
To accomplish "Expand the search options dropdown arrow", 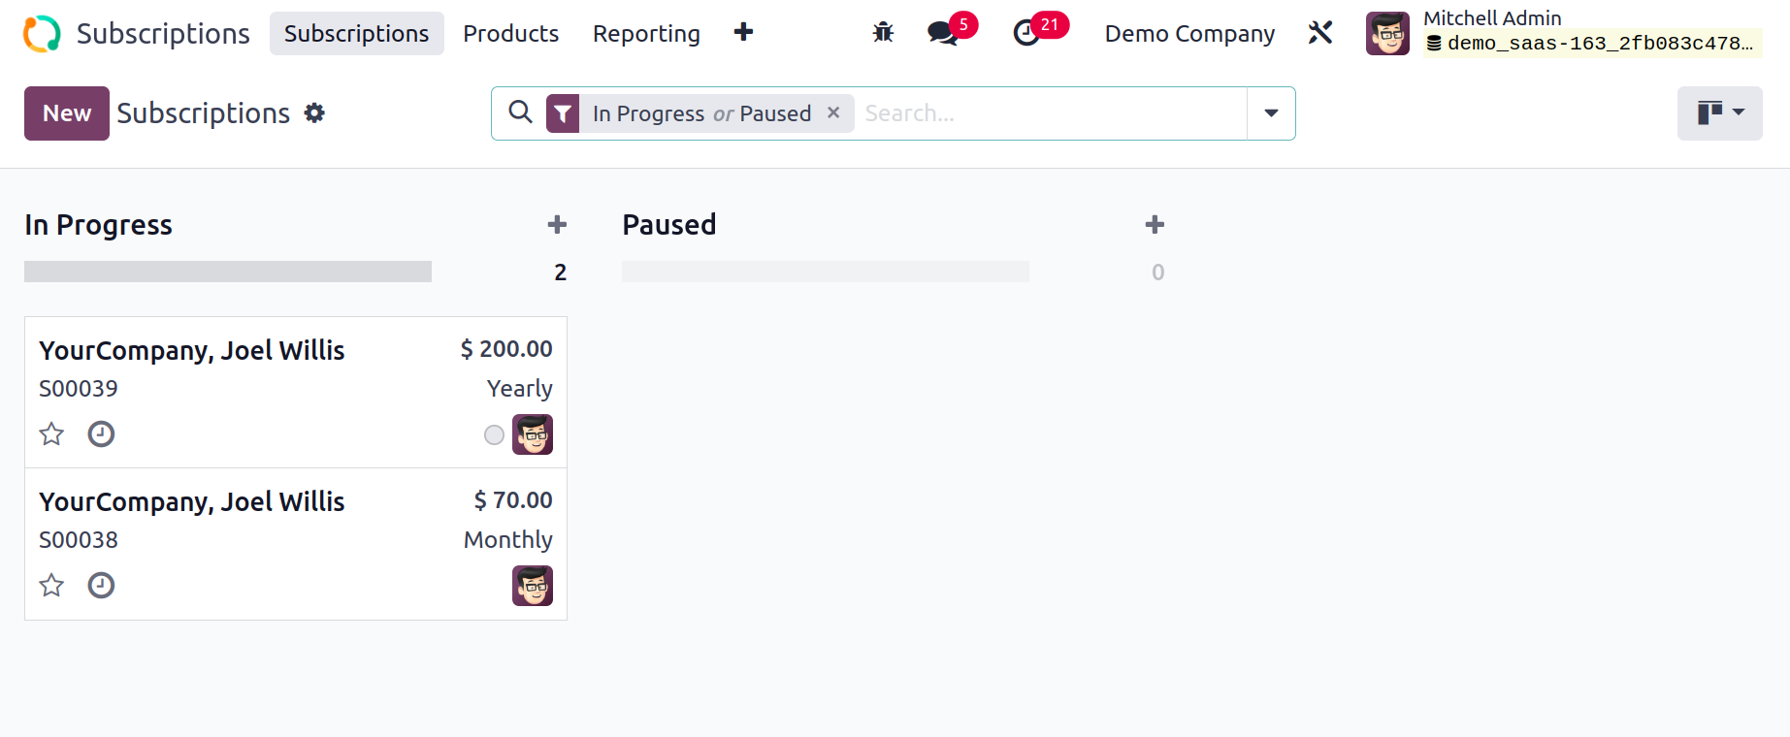I will point(1271,113).
